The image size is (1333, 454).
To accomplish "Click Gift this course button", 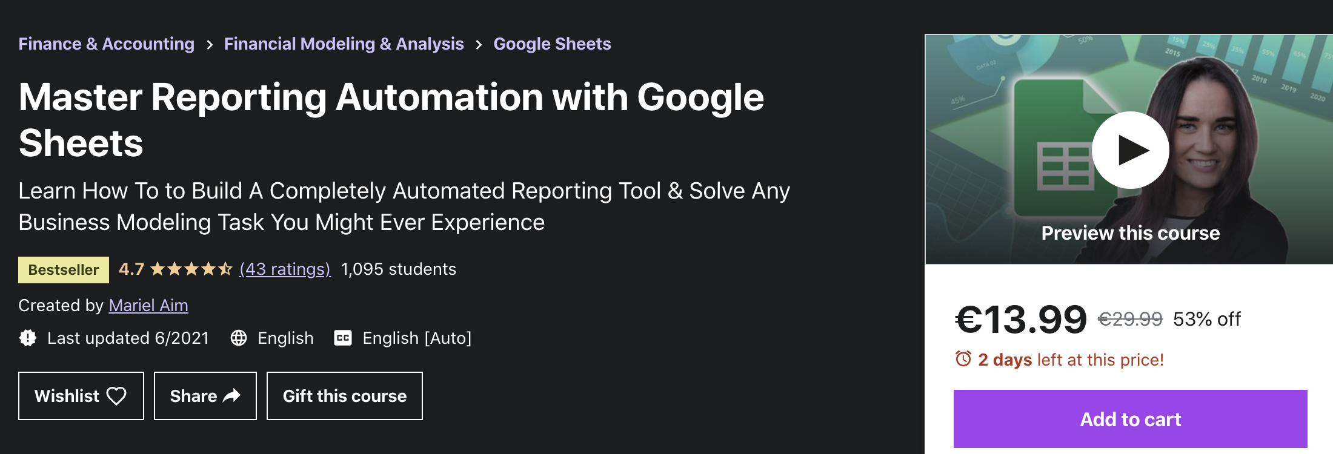I will 345,396.
